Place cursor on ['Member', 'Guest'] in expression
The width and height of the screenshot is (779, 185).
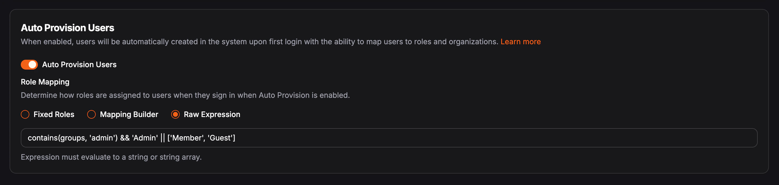[x=201, y=138]
